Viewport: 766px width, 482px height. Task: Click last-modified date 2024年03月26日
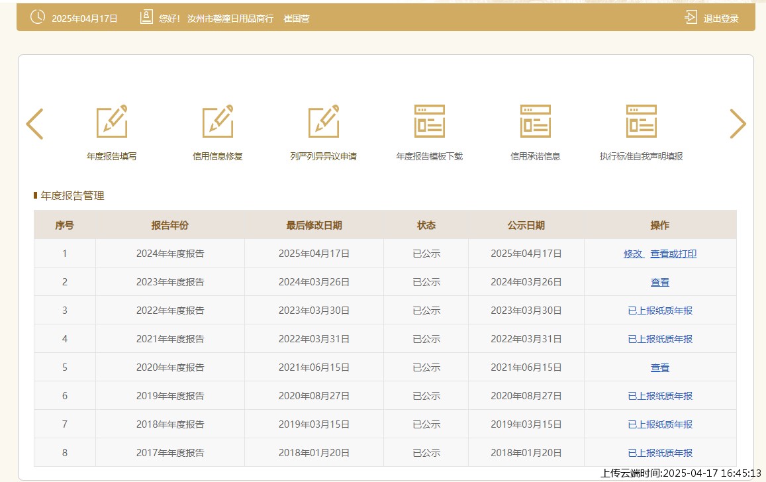pyautogui.click(x=314, y=282)
